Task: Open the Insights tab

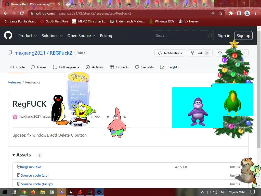Action: point(169,67)
